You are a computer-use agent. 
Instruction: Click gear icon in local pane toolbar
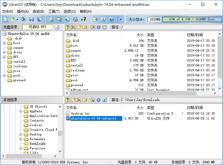coord(99,100)
